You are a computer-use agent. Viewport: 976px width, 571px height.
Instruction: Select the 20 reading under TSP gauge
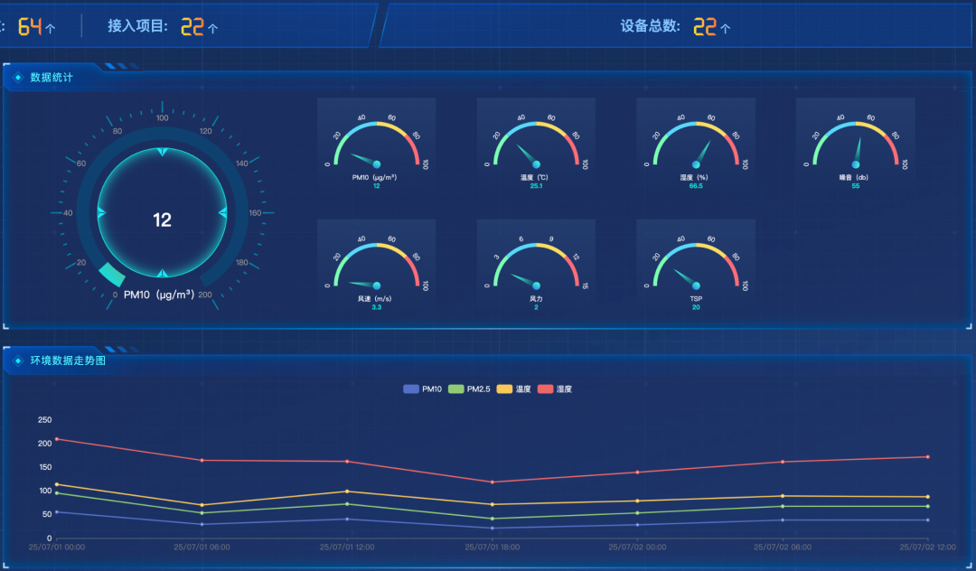696,307
